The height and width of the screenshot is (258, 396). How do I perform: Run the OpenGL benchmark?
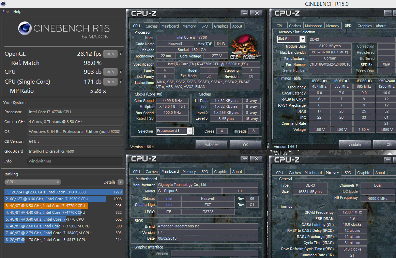110,53
